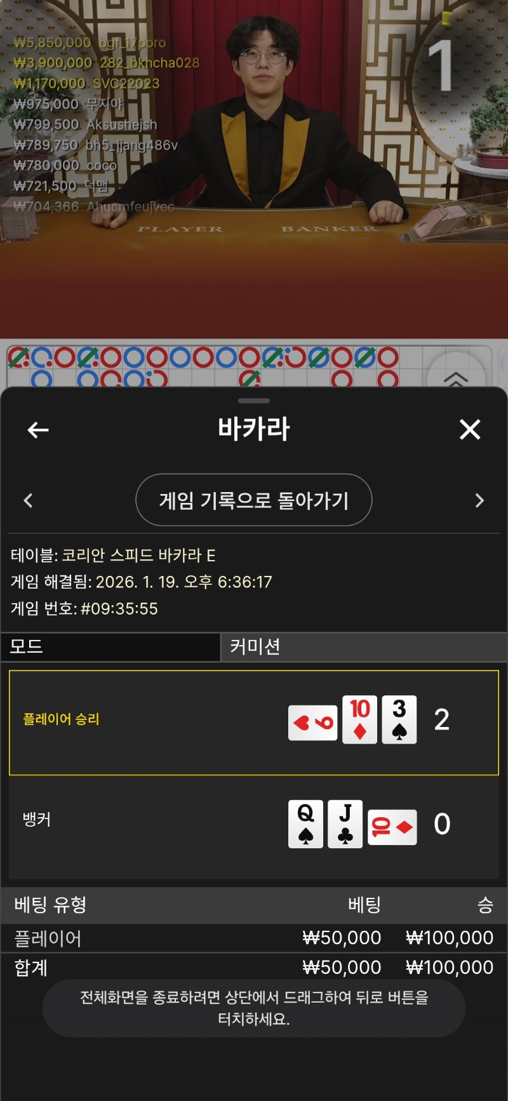Select the 플레이어 승리 result row
This screenshot has height=1101, width=508.
click(254, 723)
